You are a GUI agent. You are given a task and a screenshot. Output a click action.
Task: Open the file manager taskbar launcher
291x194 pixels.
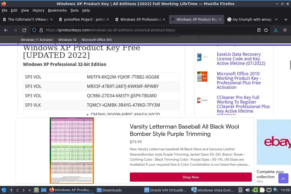pyautogui.click(x=36, y=190)
